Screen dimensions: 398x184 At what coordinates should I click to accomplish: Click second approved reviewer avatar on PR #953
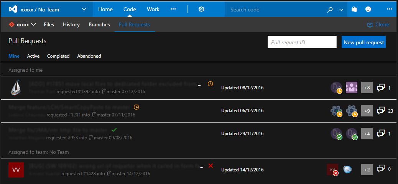coord(352,134)
